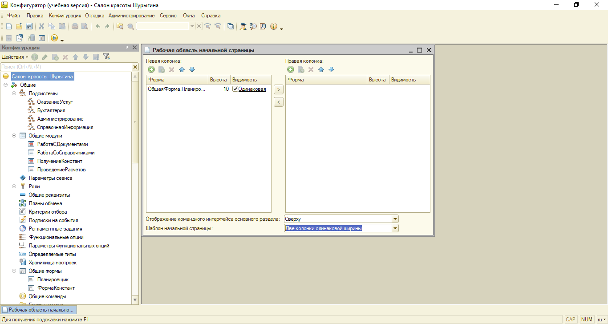Collapse the Подсистемы branch
The image size is (608, 324).
tap(14, 93)
